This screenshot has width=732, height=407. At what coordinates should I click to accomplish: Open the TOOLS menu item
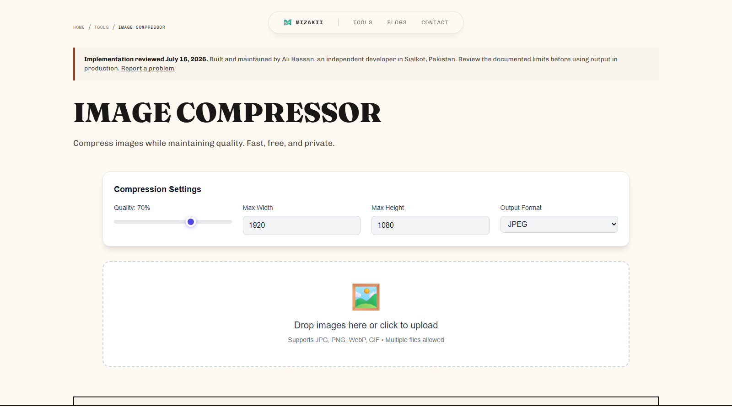coord(363,22)
